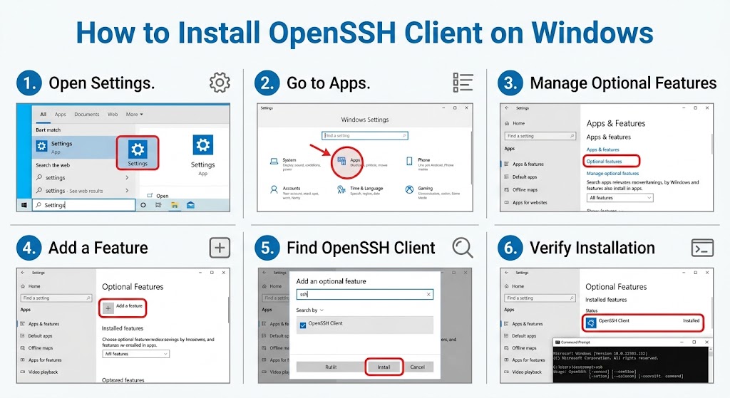
Task: Open the Optional features link
Action: 604,162
